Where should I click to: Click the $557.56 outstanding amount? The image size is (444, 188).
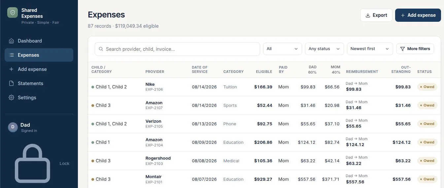tap(402, 179)
